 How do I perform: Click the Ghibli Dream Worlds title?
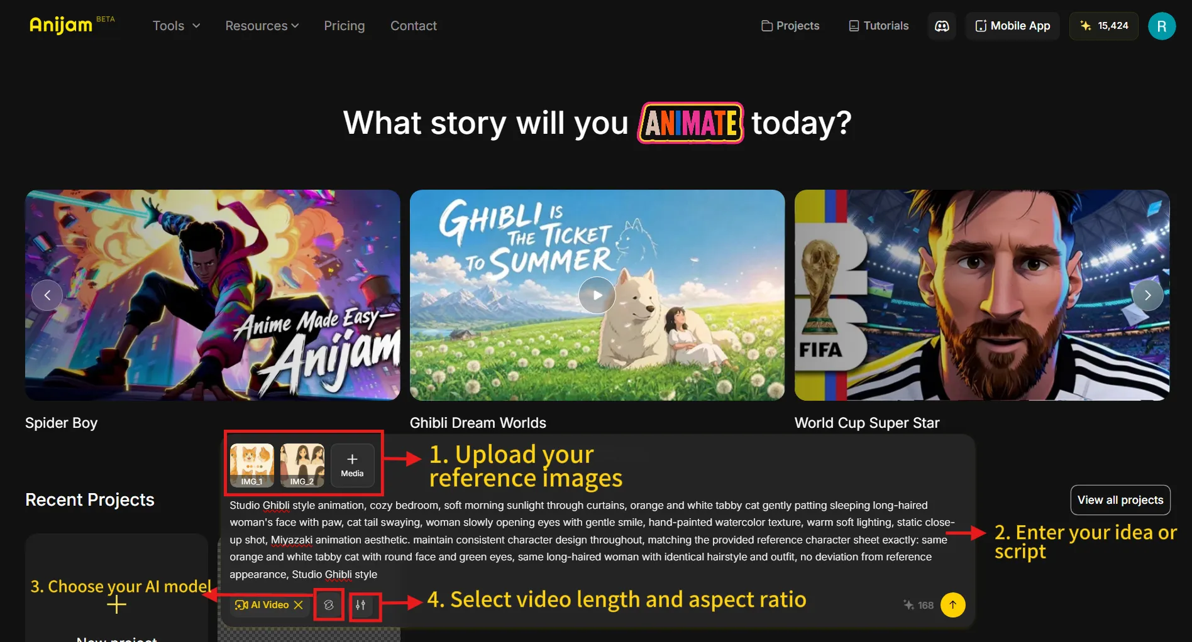tap(478, 423)
